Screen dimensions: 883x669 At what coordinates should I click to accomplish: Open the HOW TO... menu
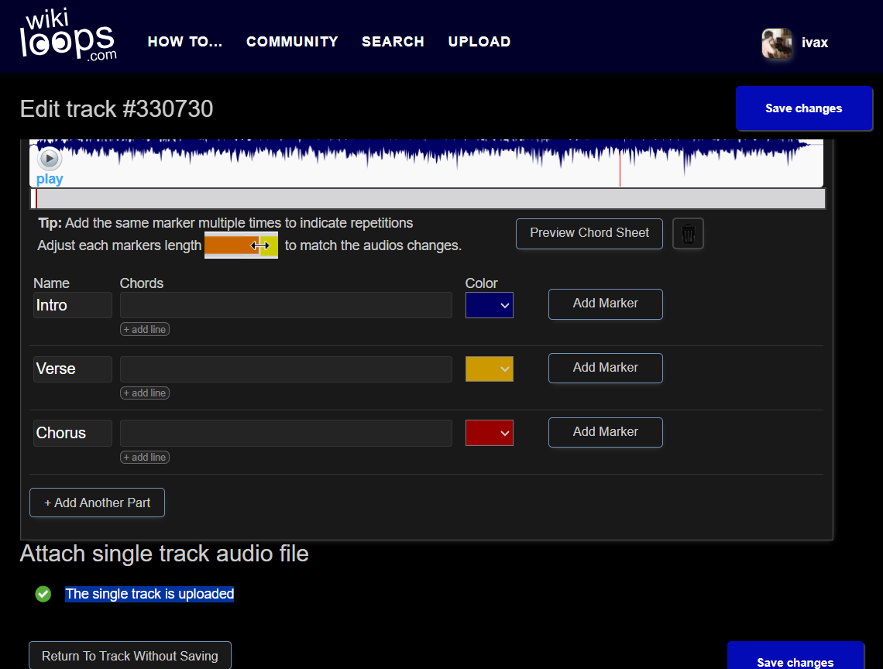pyautogui.click(x=185, y=42)
